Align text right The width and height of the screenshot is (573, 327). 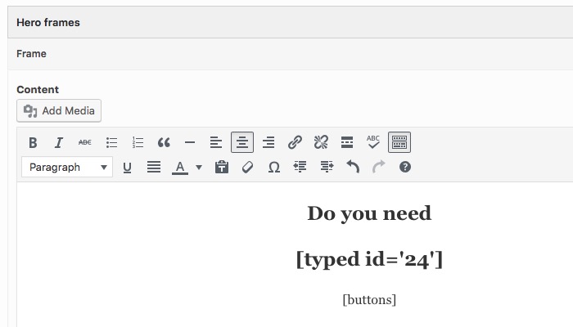tap(268, 142)
